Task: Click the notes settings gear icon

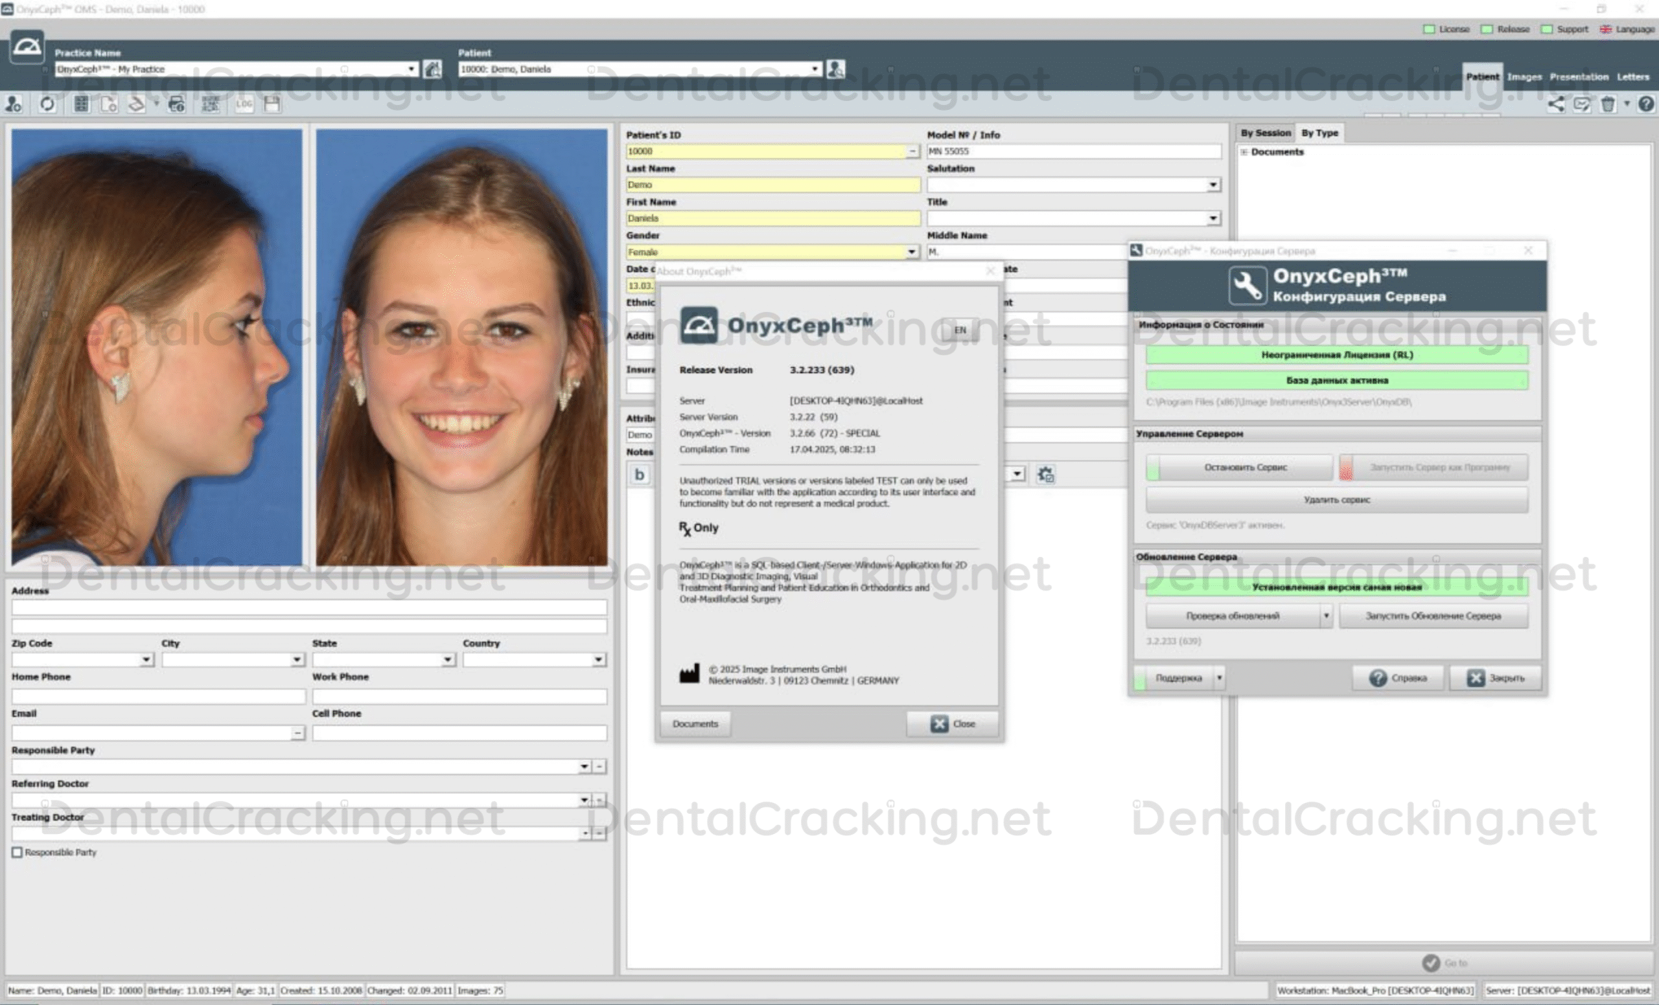Action: 1045,474
